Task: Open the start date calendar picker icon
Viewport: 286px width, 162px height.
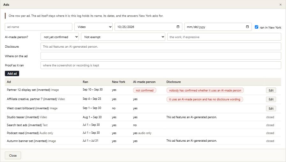Action: click(x=178, y=27)
